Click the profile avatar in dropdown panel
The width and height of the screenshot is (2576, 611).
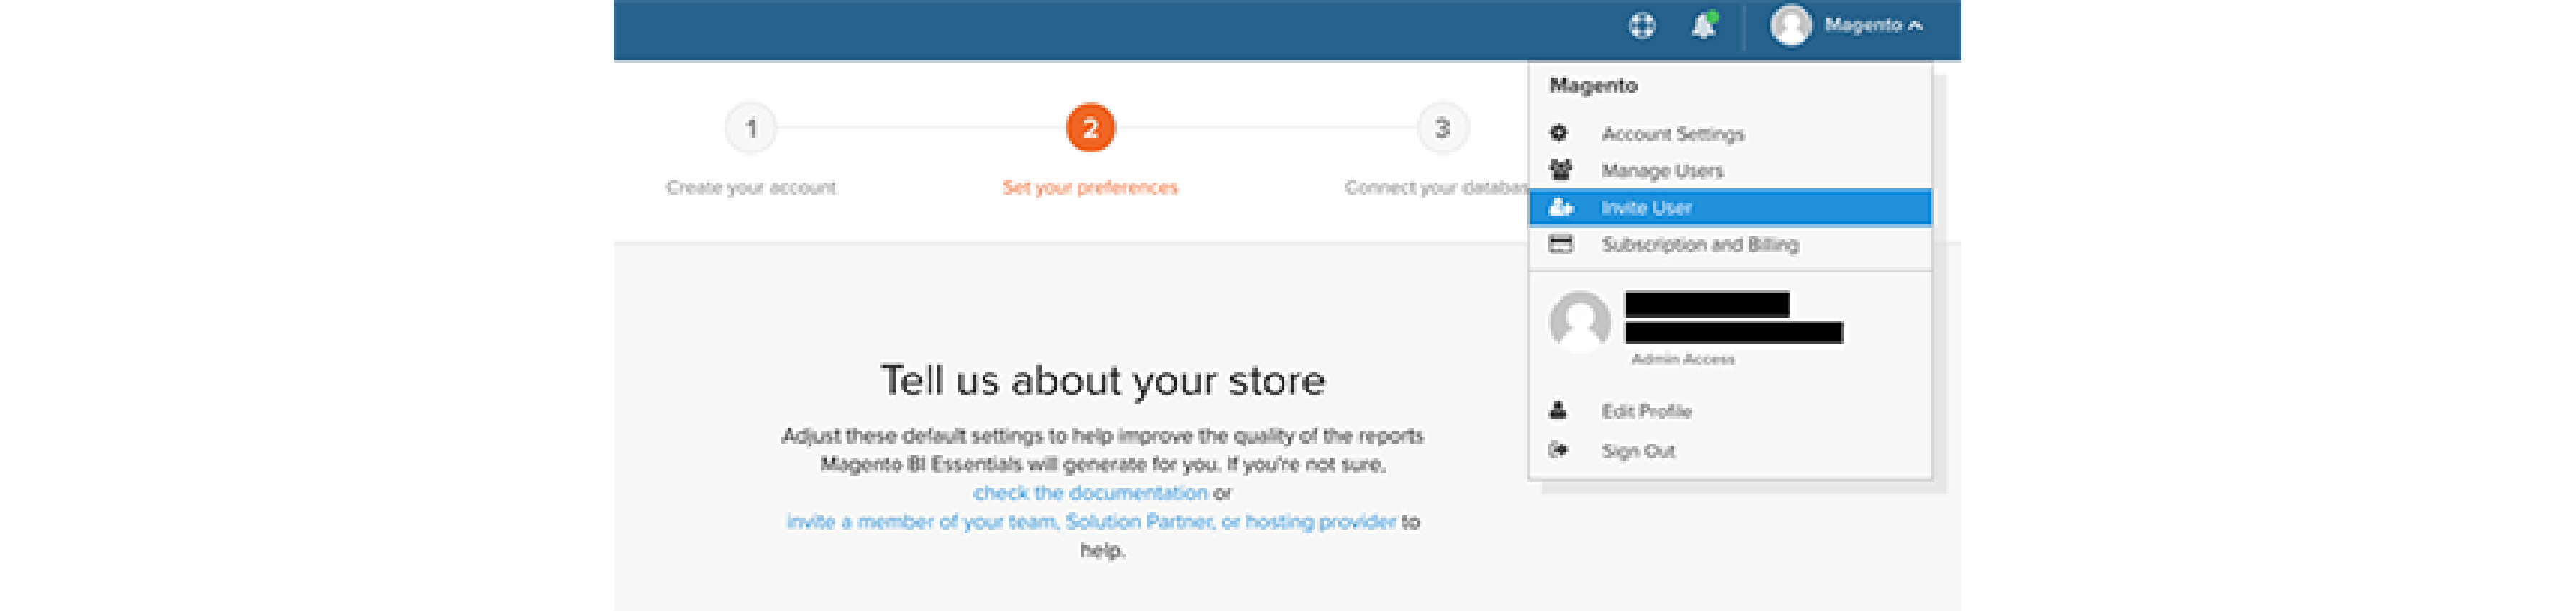point(1580,322)
